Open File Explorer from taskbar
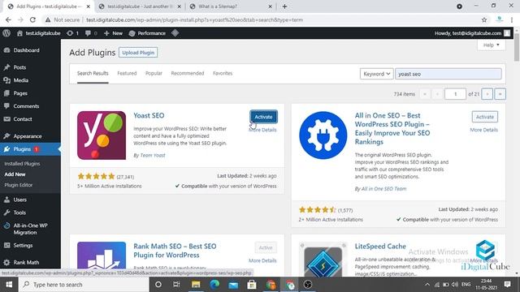Screen dimensions: 520x292 tap(196, 285)
